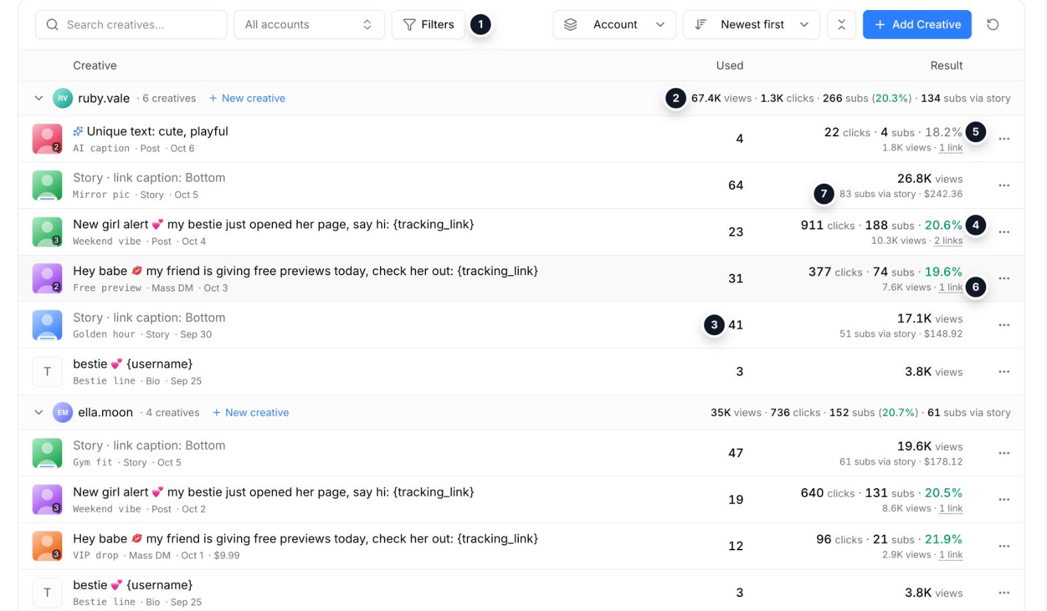The height and width of the screenshot is (611, 1047).
Task: Open thumbnail of ella.moon Weekend vibe post
Action: point(47,499)
